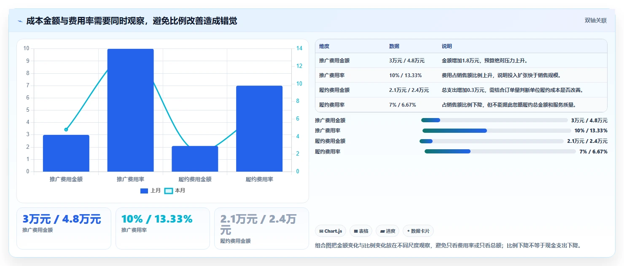Click the 双轴关联 tag in header
624x266 pixels.
coord(595,21)
